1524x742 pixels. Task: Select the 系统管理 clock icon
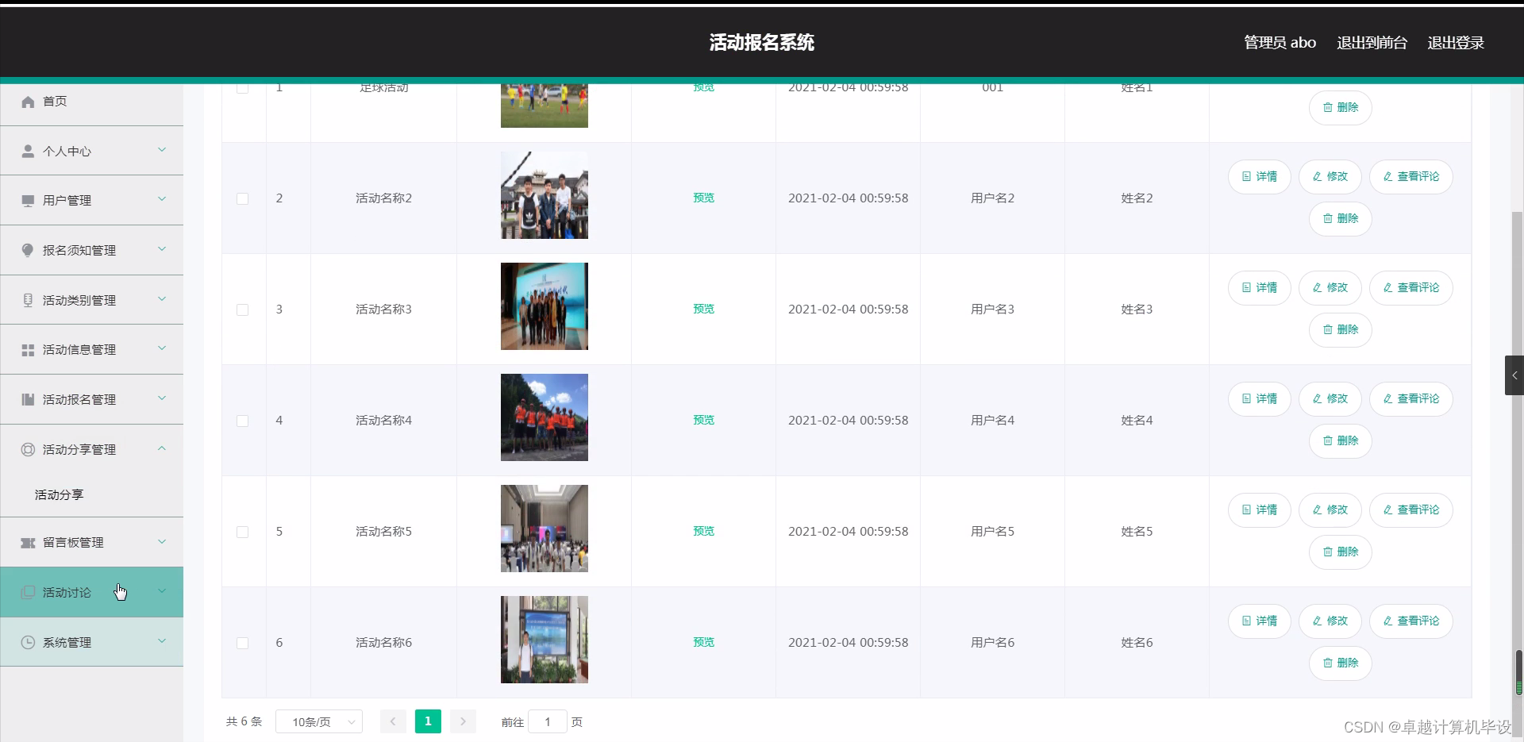[29, 642]
